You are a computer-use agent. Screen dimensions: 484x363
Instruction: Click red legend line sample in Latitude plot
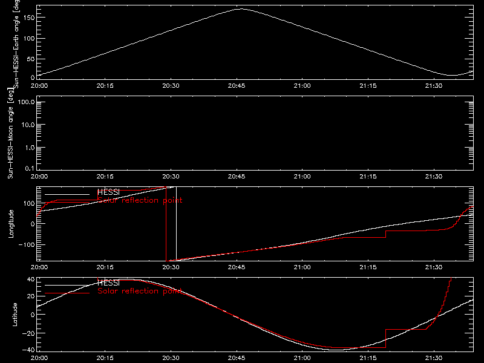pyautogui.click(x=67, y=293)
